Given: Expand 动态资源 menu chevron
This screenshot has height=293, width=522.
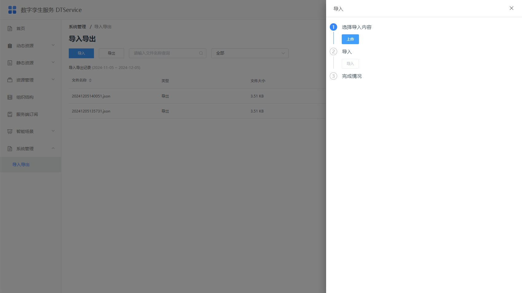Looking at the screenshot, I should (53, 45).
